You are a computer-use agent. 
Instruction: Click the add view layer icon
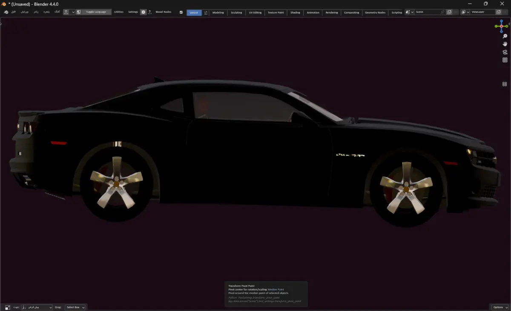[x=499, y=12]
